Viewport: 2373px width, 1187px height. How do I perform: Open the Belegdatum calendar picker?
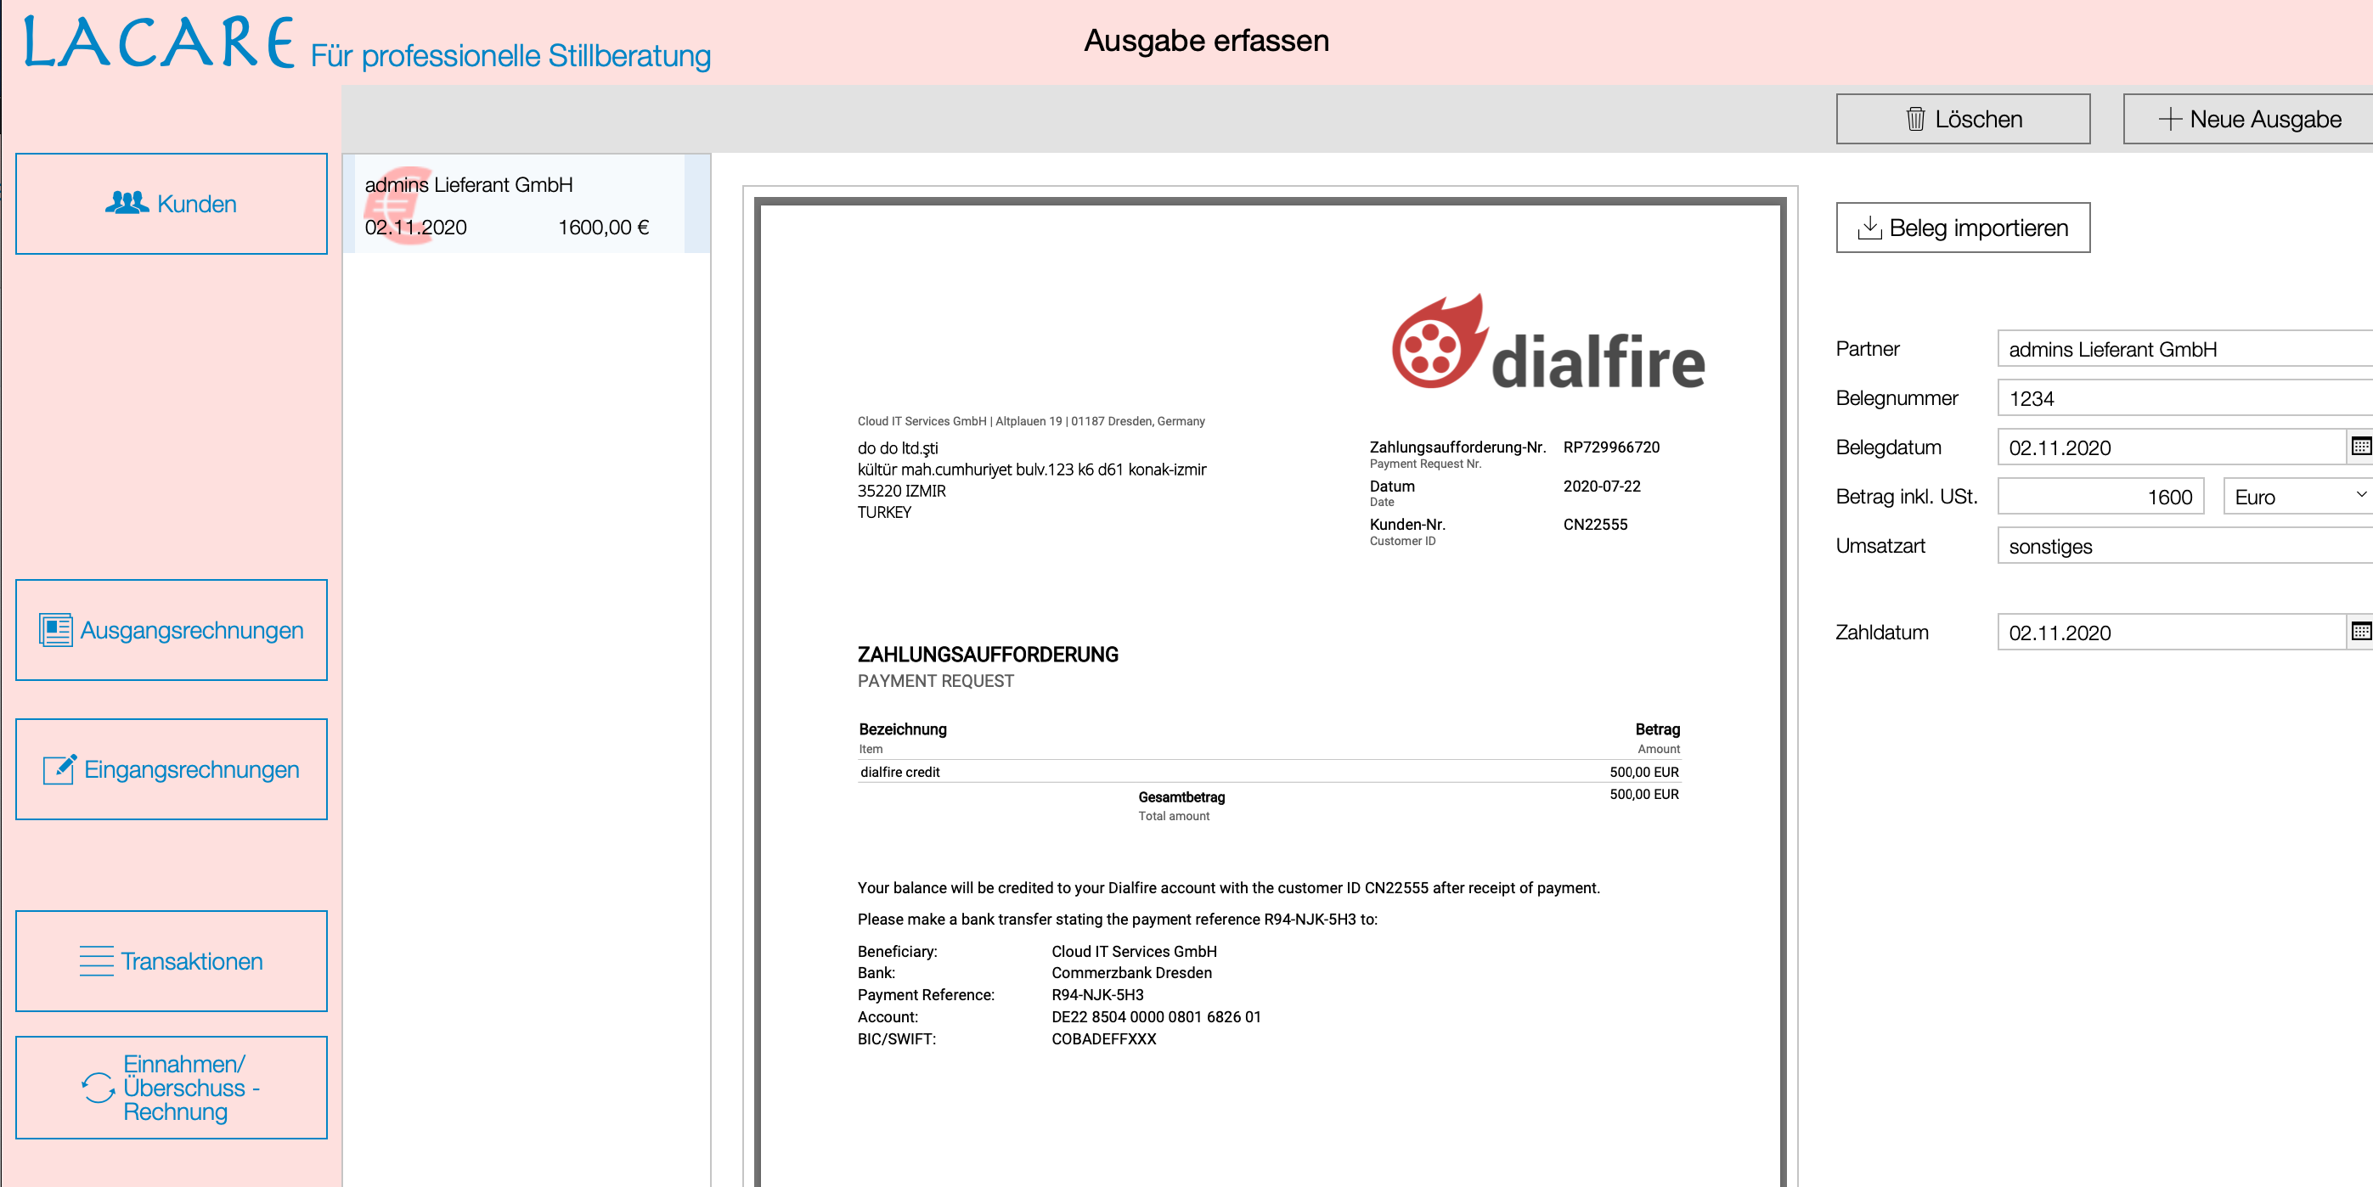[x=2360, y=447]
